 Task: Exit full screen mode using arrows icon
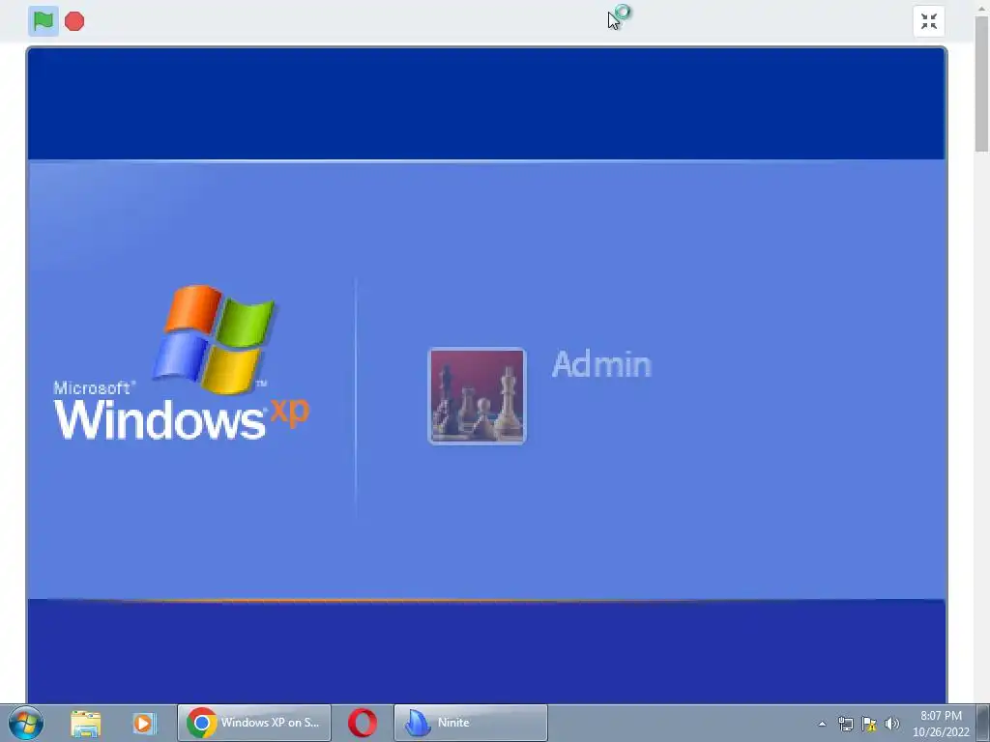click(929, 21)
